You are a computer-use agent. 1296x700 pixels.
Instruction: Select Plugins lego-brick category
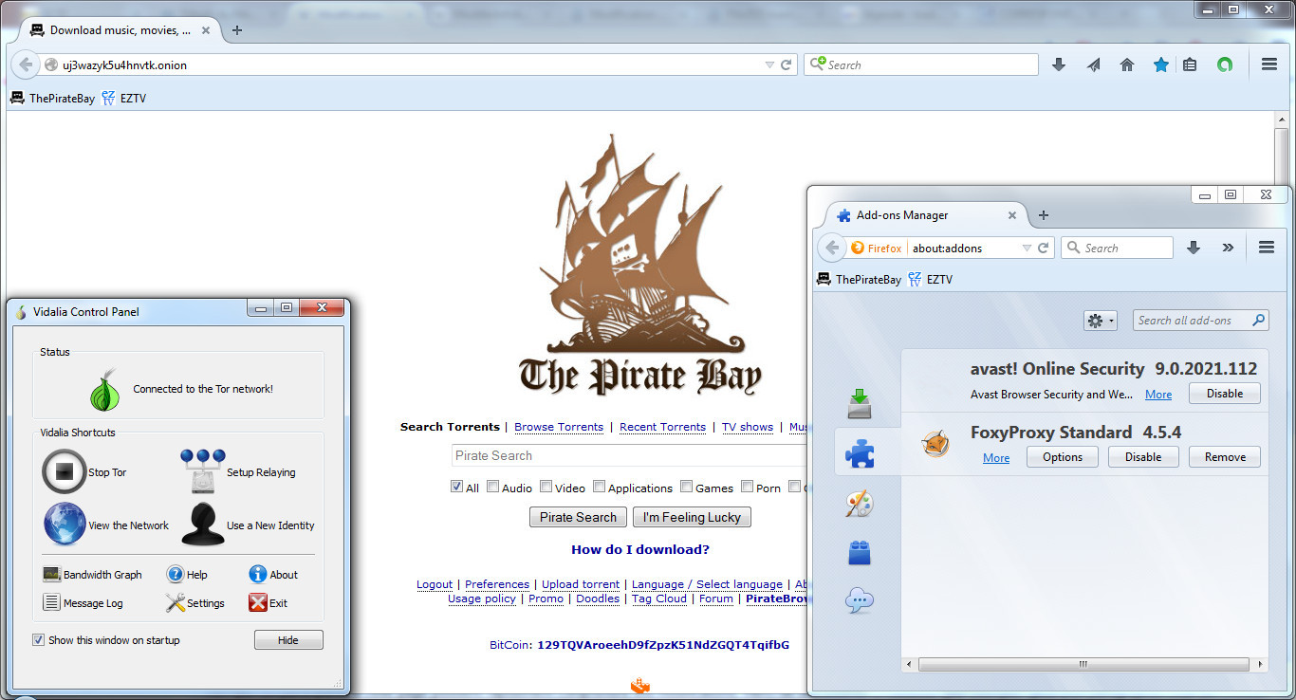coord(860,552)
